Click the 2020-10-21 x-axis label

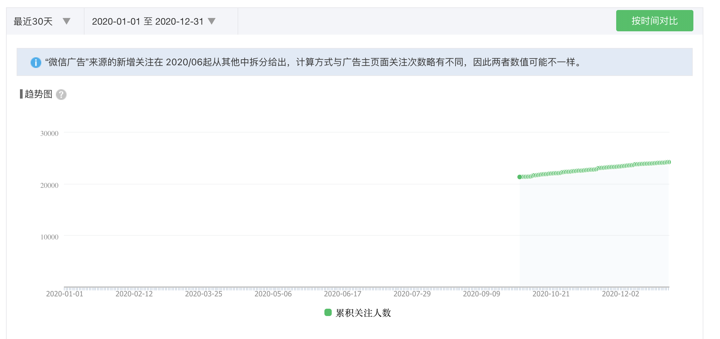(551, 294)
